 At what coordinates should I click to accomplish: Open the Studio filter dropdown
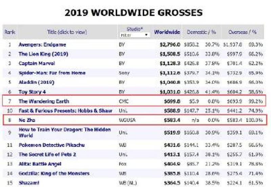coord(134,35)
